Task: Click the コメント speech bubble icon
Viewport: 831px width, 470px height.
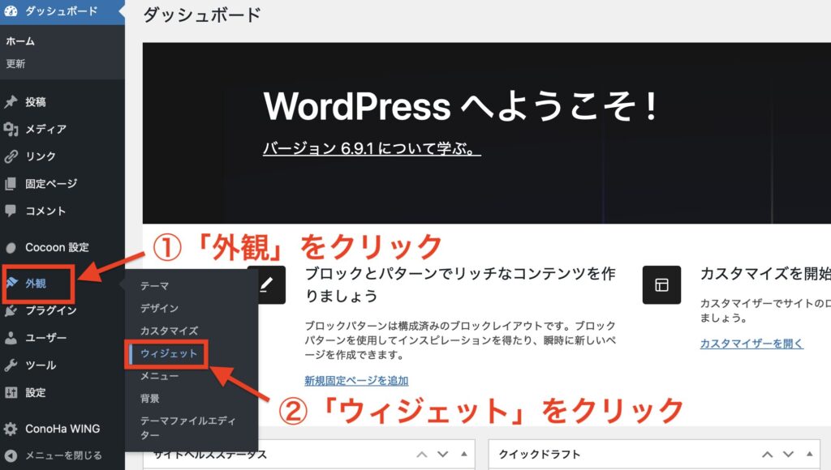Action: pyautogui.click(x=11, y=211)
